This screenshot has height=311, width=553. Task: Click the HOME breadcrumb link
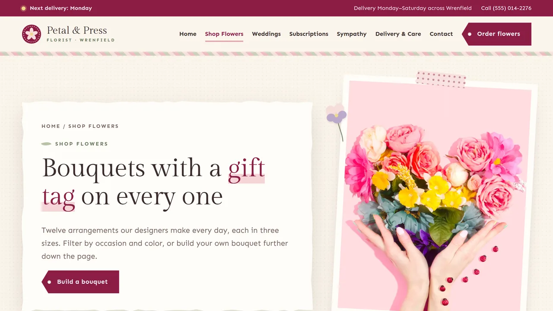click(x=51, y=126)
